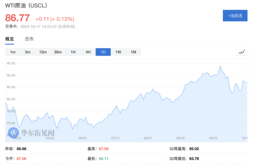
Task: Open the 图表 chart tab
Action: click(x=29, y=39)
